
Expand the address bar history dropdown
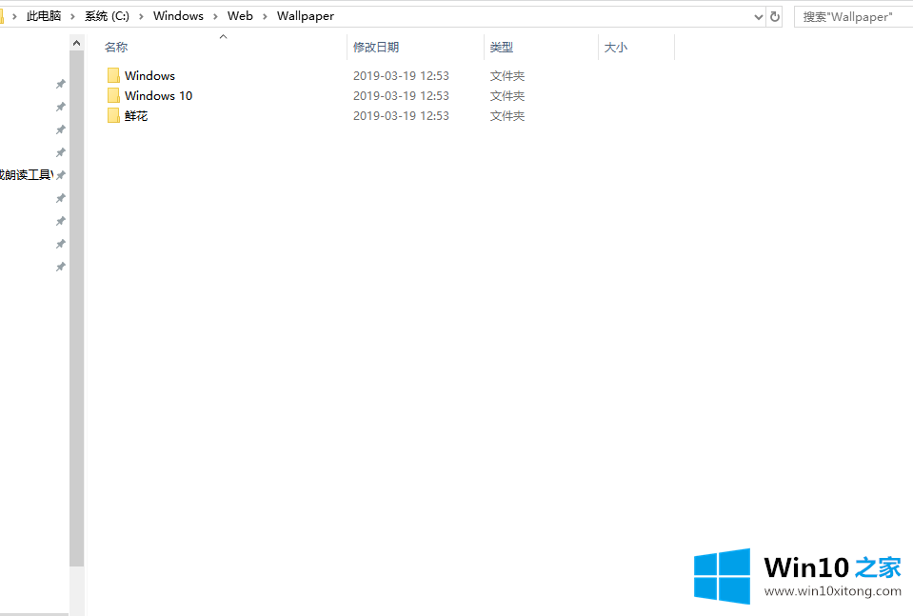[758, 17]
